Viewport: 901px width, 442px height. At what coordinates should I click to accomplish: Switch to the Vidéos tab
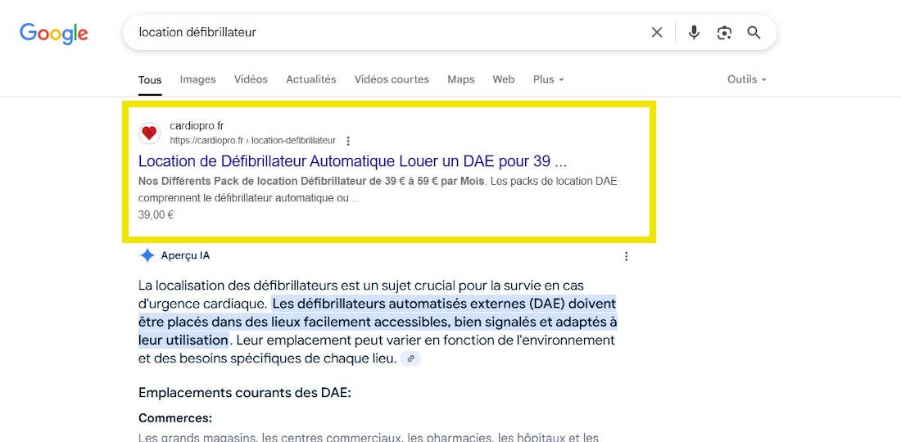251,79
